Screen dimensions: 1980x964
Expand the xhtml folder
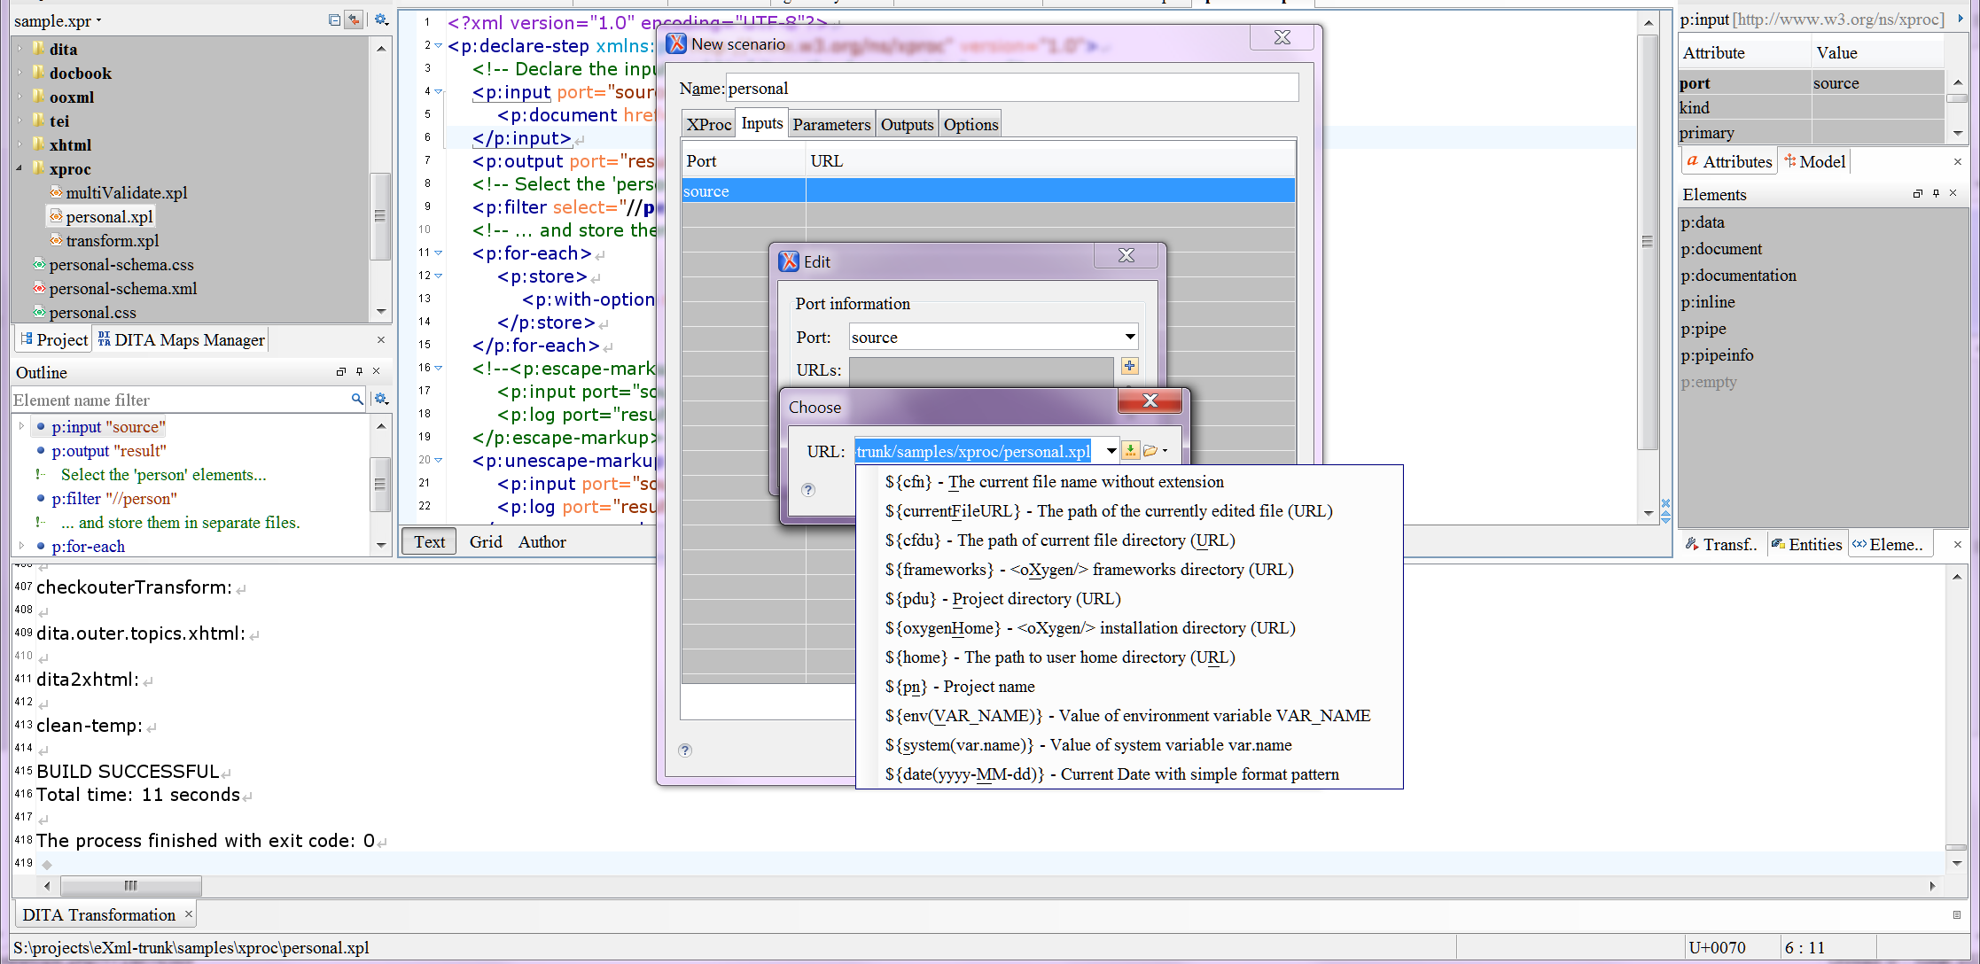click(x=19, y=144)
